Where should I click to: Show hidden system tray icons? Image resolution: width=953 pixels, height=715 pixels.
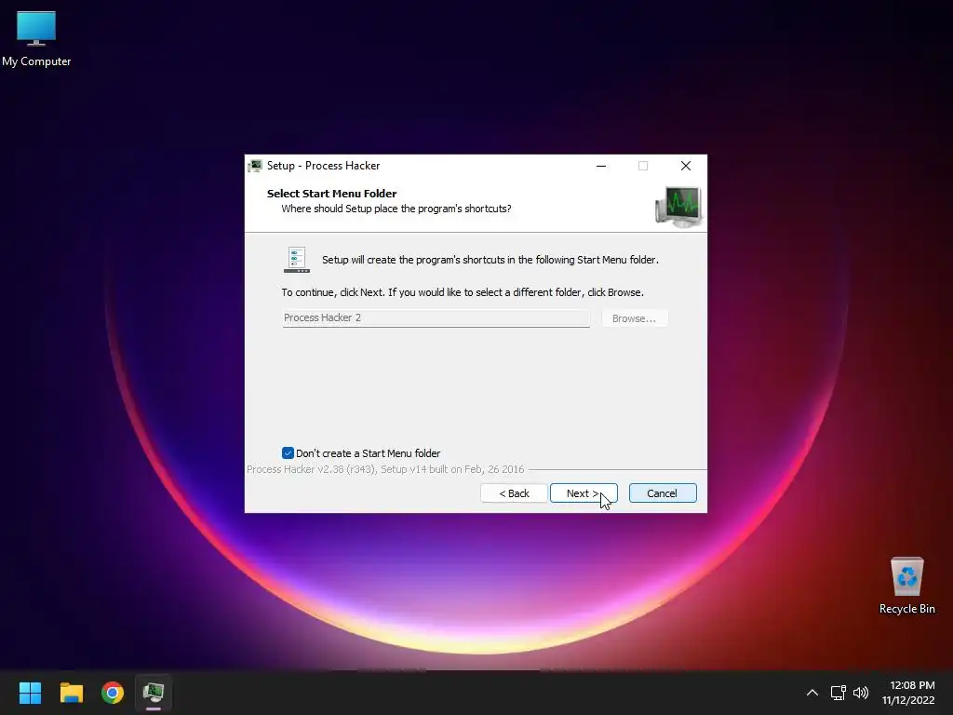click(x=812, y=693)
